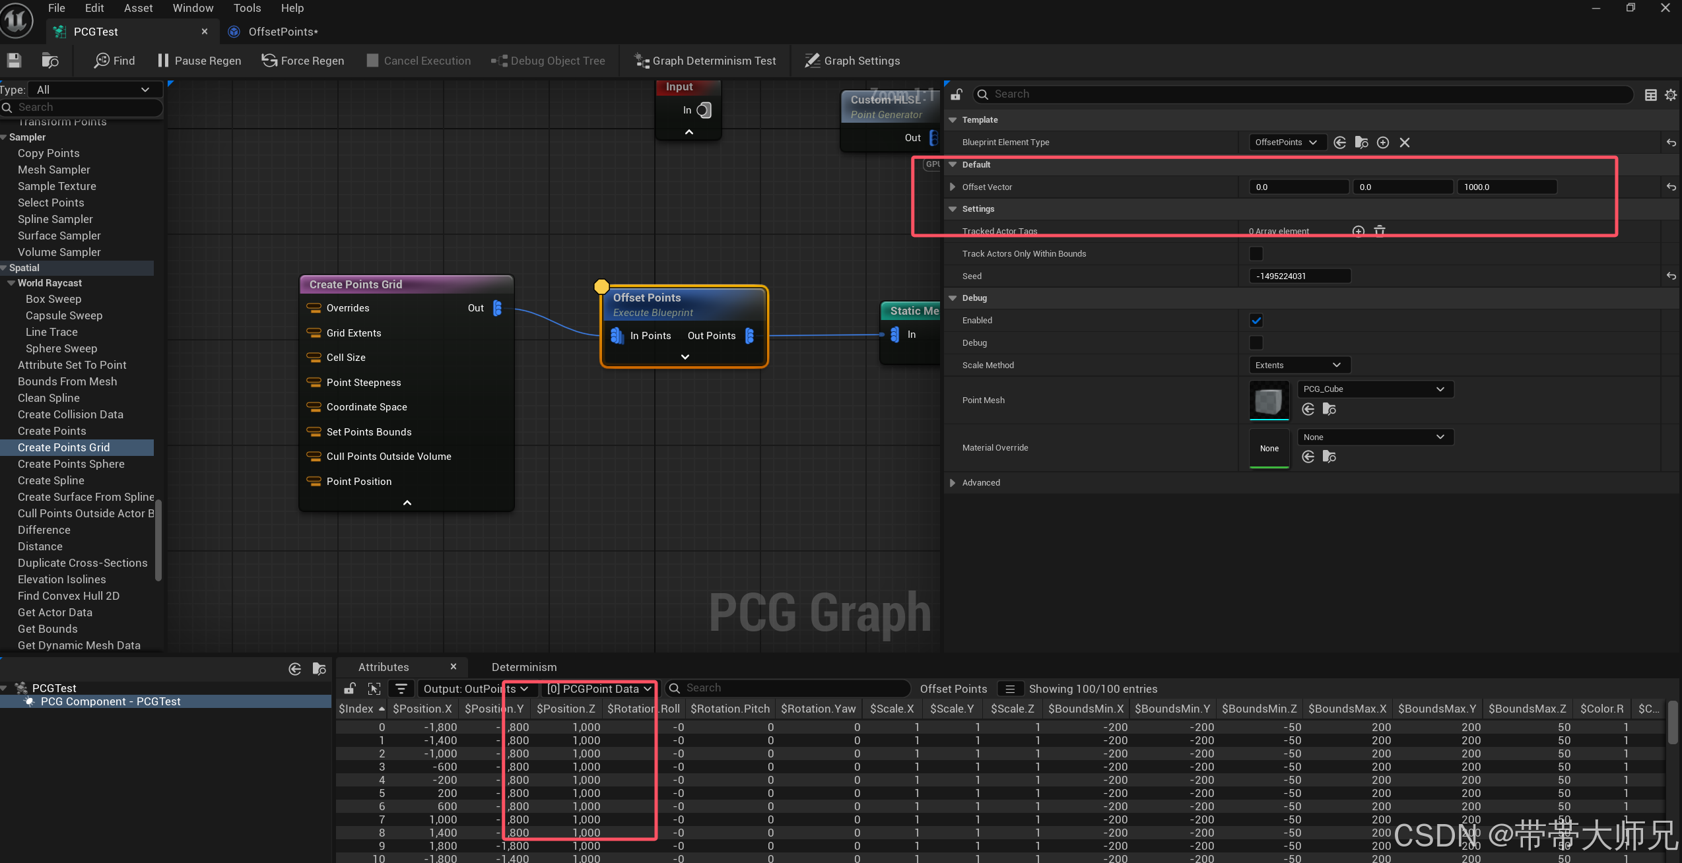Toggle the details panel lock icon

point(957,94)
